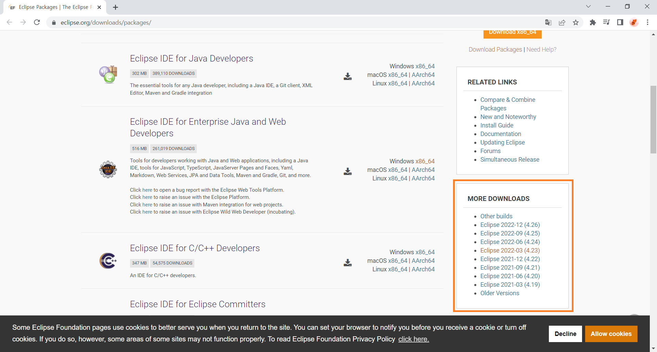Viewport: 657px width, 352px height.
Task: Open privacy policy 'click here' link
Action: point(413,339)
